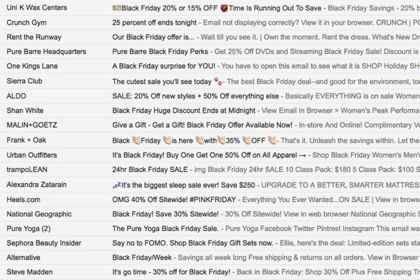Open Alternative Black Friday/Week email
Screen dimensions: 420x280
point(210,257)
